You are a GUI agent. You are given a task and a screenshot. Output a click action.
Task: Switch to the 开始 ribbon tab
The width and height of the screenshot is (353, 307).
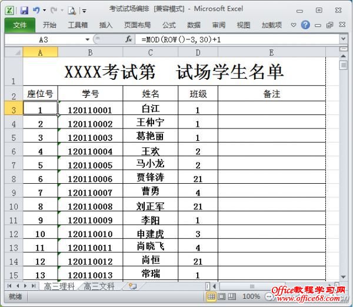49,25
